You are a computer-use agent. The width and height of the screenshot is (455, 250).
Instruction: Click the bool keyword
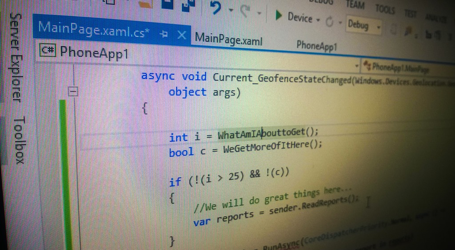pyautogui.click(x=181, y=152)
